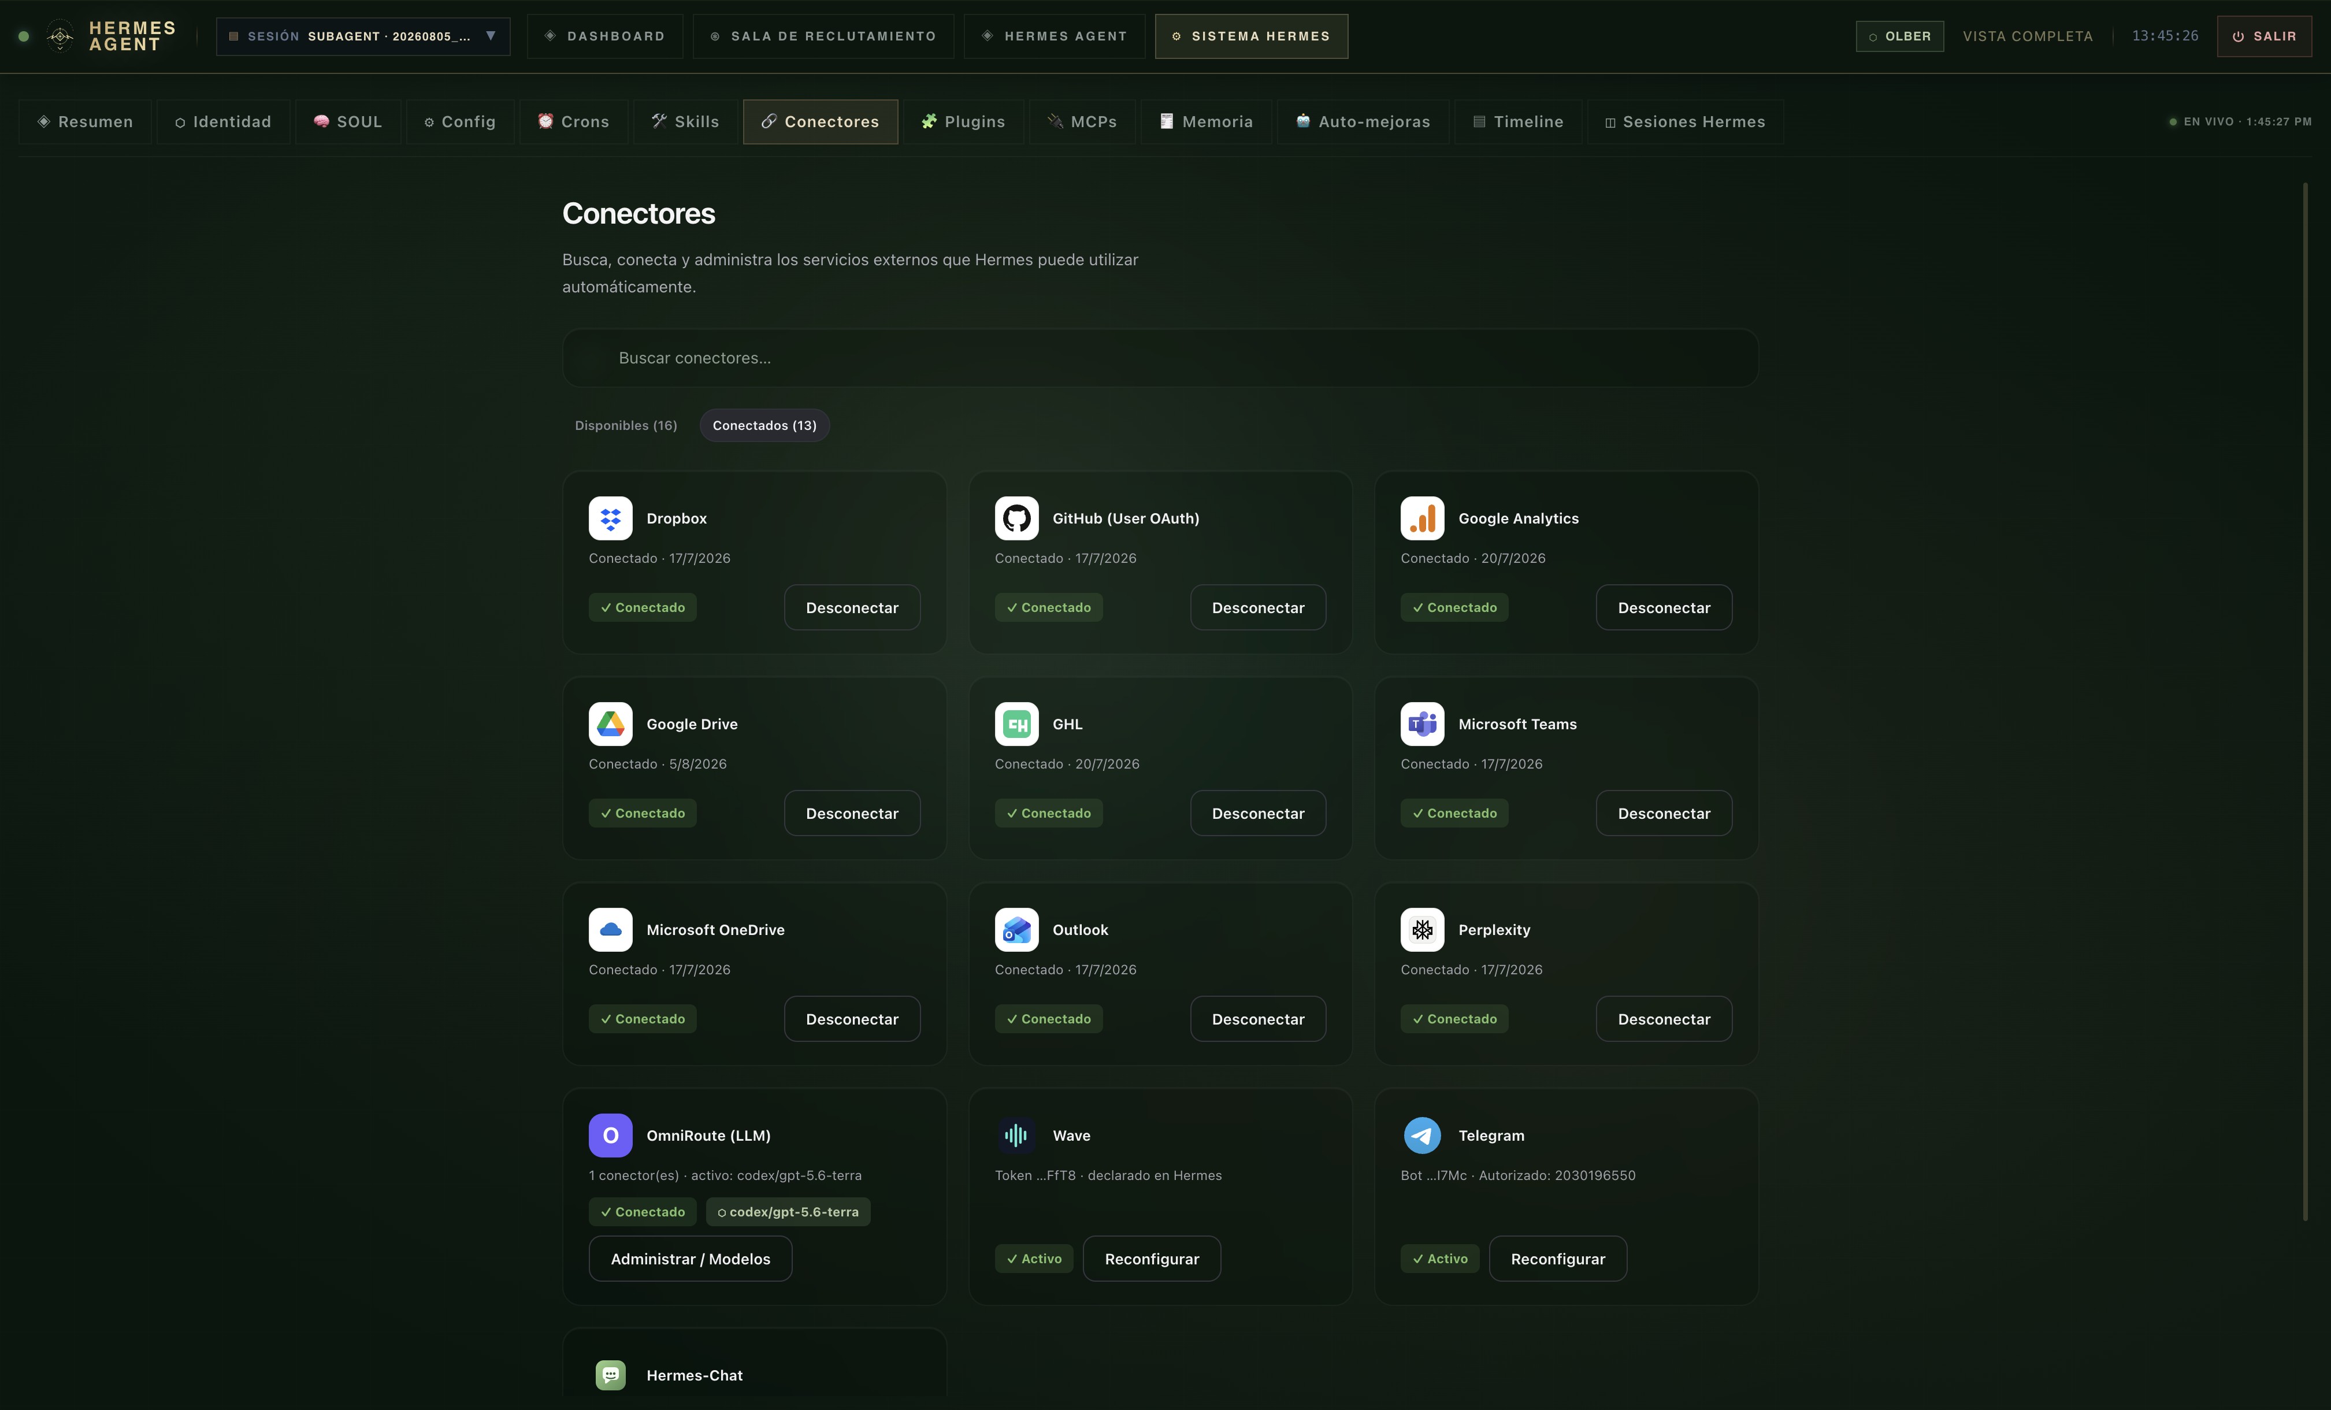Select the Conectados (13) filter pill

coord(764,425)
